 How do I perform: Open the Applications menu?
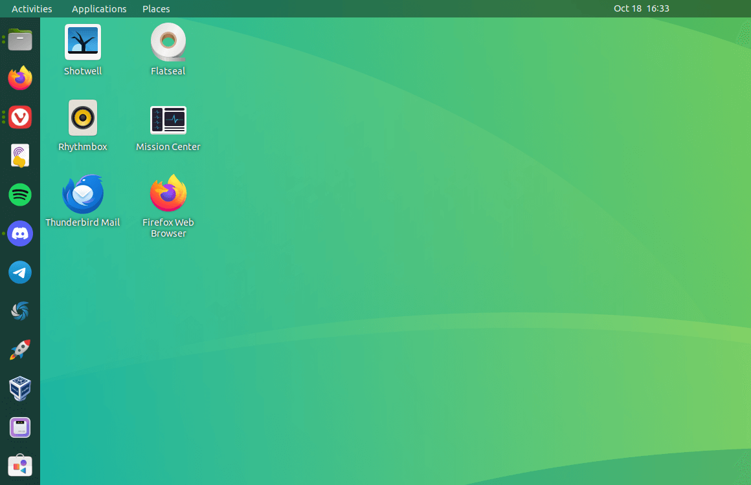(x=98, y=8)
